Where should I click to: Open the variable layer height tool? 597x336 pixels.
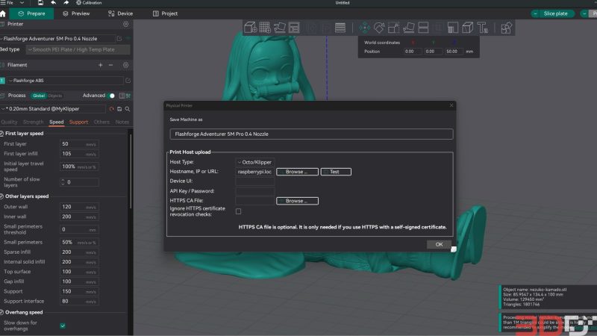[340, 28]
